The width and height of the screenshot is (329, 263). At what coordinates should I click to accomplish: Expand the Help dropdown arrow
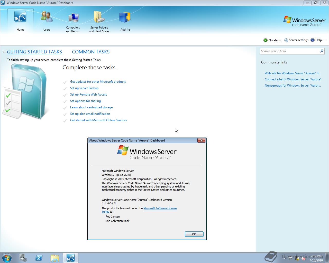325,40
